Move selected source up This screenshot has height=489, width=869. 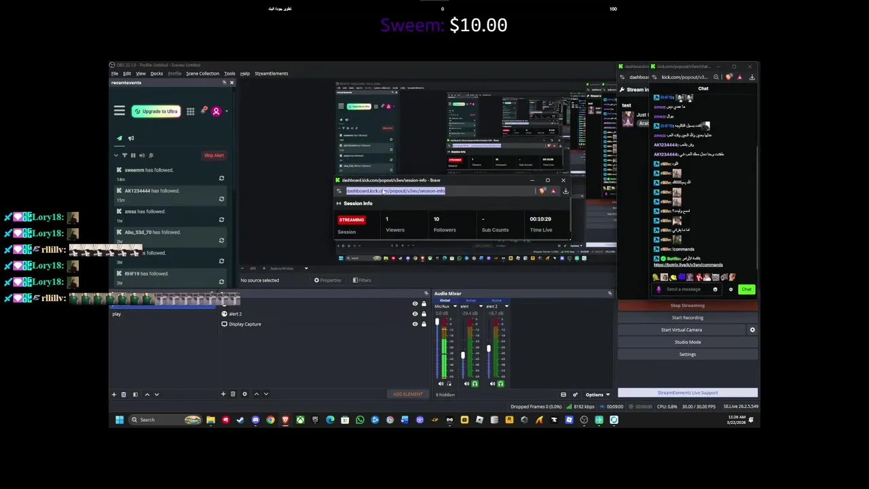coord(256,394)
